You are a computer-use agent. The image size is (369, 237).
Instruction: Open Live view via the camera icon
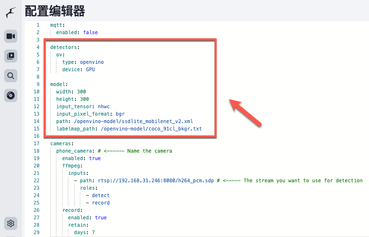[x=10, y=36]
